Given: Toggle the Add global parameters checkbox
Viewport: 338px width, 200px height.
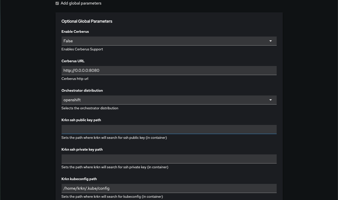Looking at the screenshot, I should [x=57, y=3].
